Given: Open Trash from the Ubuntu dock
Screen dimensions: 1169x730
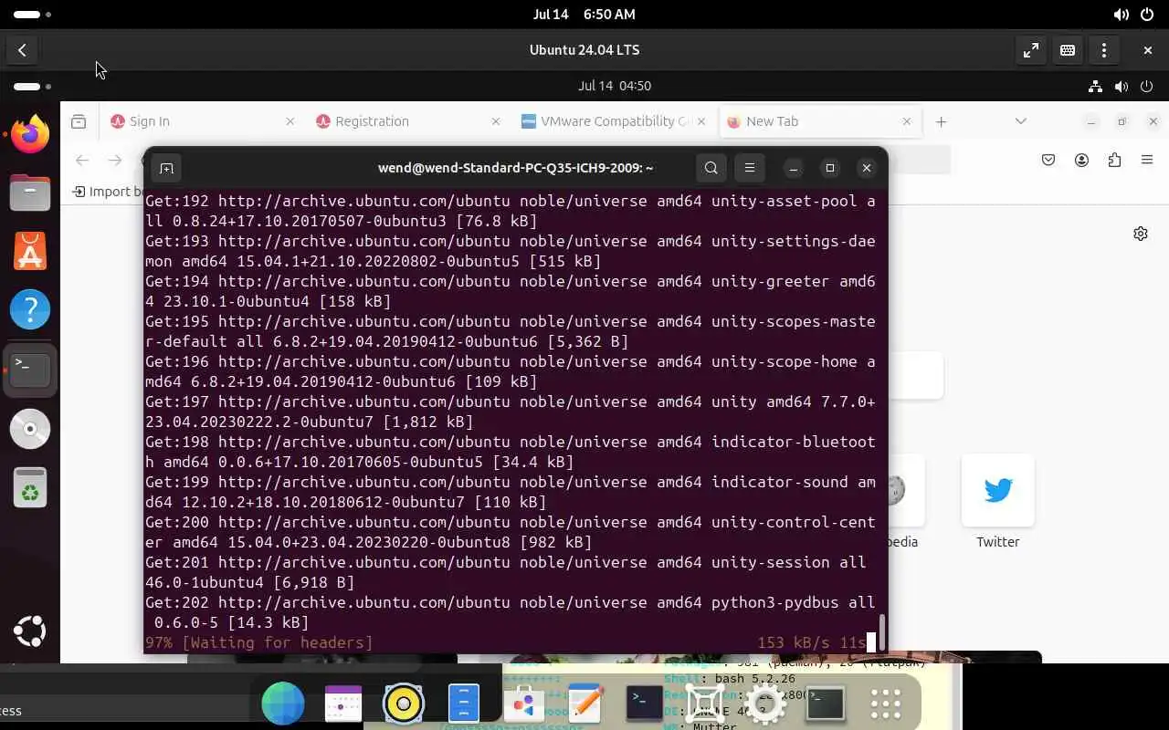Looking at the screenshot, I should [30, 487].
